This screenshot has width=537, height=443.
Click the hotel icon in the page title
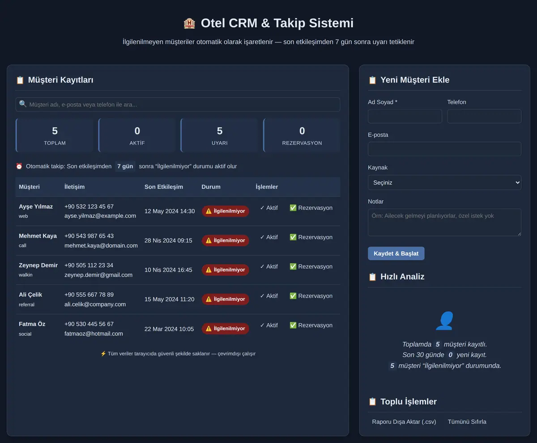point(189,23)
